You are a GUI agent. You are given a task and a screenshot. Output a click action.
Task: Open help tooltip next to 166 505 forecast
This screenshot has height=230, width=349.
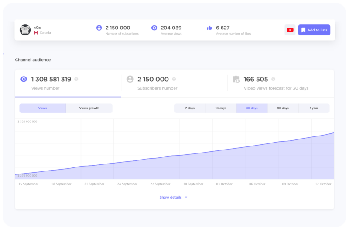274,79
